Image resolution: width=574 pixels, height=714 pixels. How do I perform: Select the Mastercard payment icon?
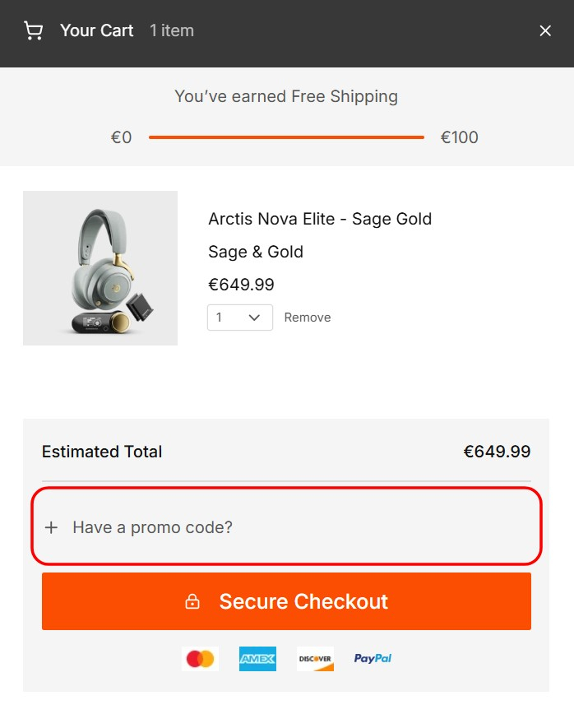pos(199,658)
